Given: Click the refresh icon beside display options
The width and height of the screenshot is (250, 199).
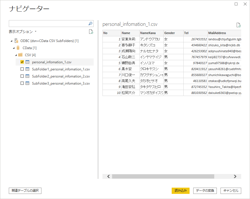Looking at the screenshot, I should point(91,32).
